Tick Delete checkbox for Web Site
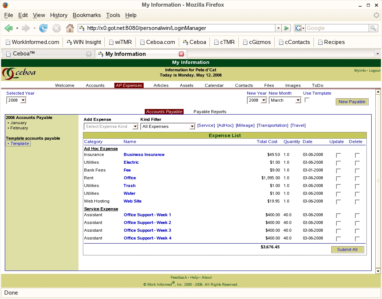 point(357,202)
